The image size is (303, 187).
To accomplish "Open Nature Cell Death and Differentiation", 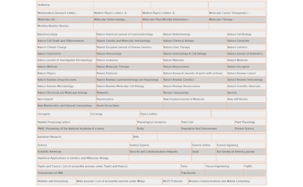I will point(61,41).
